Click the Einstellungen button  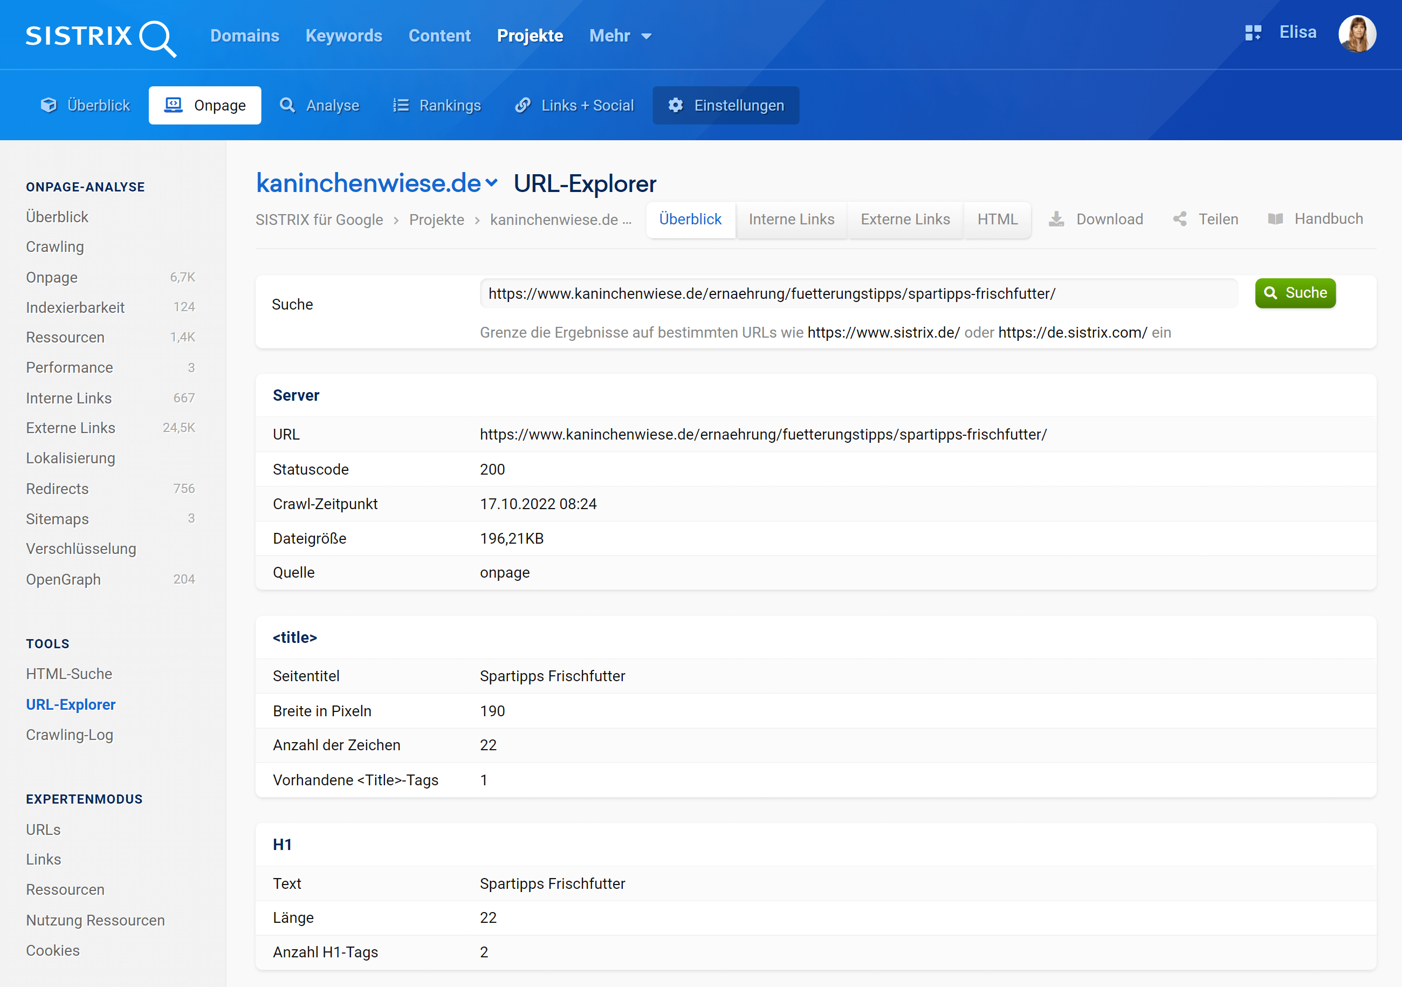pyautogui.click(x=725, y=105)
